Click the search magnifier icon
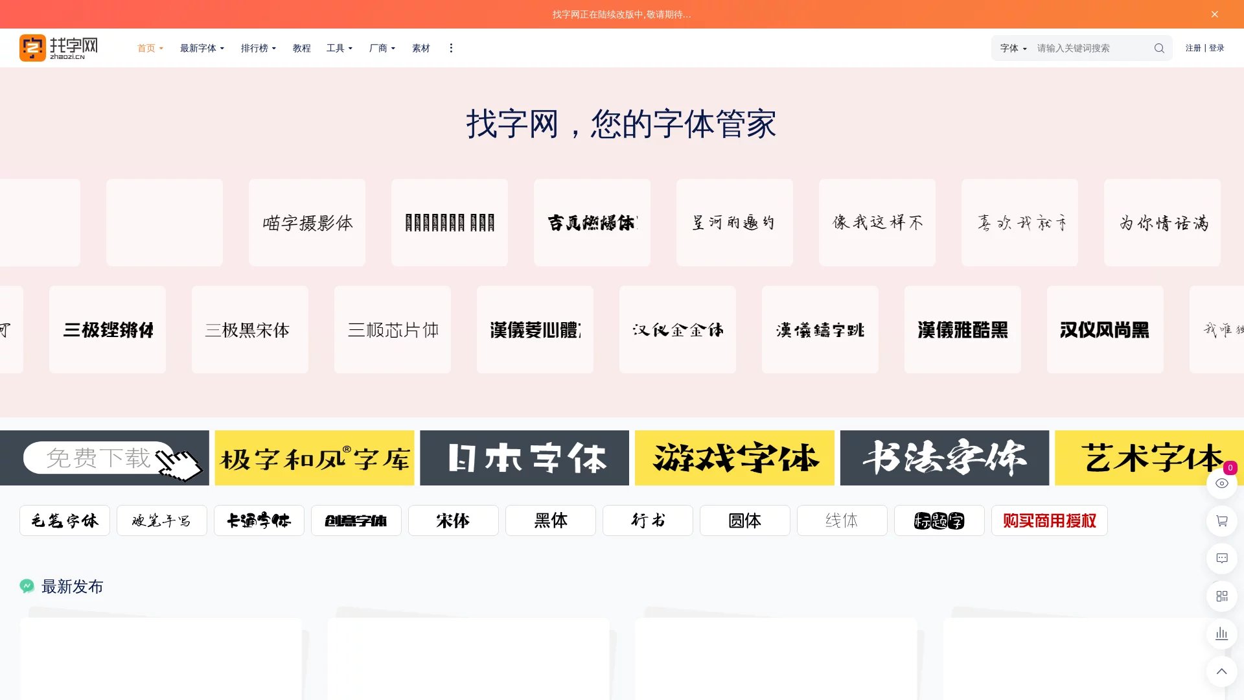The width and height of the screenshot is (1244, 700). tap(1159, 48)
